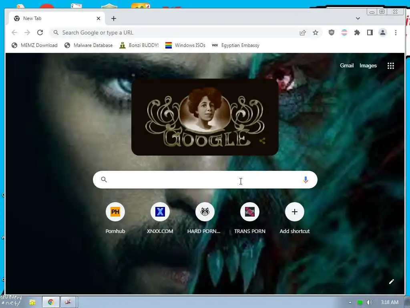Open the Windows ISOs bookmark
Image resolution: width=410 pixels, height=308 pixels.
185,45
